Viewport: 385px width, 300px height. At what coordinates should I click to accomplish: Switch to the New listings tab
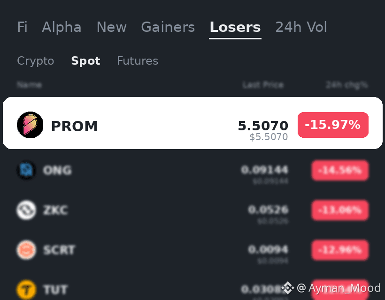(111, 27)
